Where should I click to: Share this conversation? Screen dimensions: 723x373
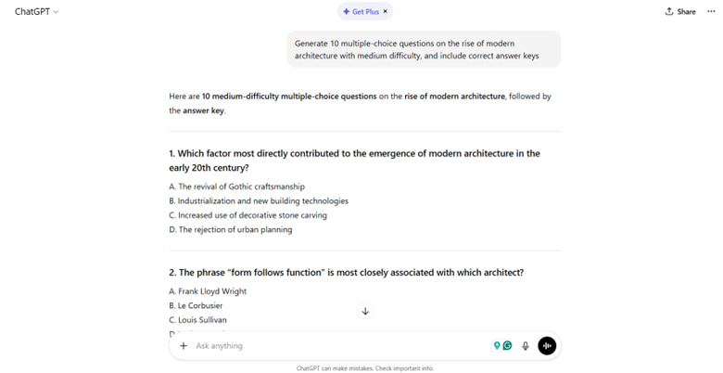[680, 12]
